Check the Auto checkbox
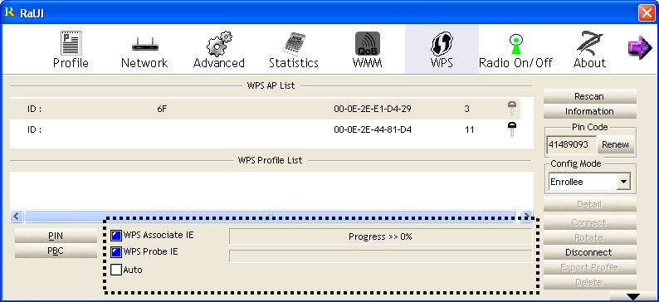 pyautogui.click(x=116, y=270)
